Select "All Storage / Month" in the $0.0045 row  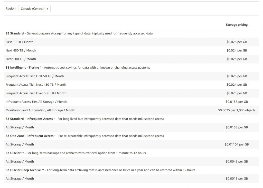pyautogui.click(x=20, y=162)
